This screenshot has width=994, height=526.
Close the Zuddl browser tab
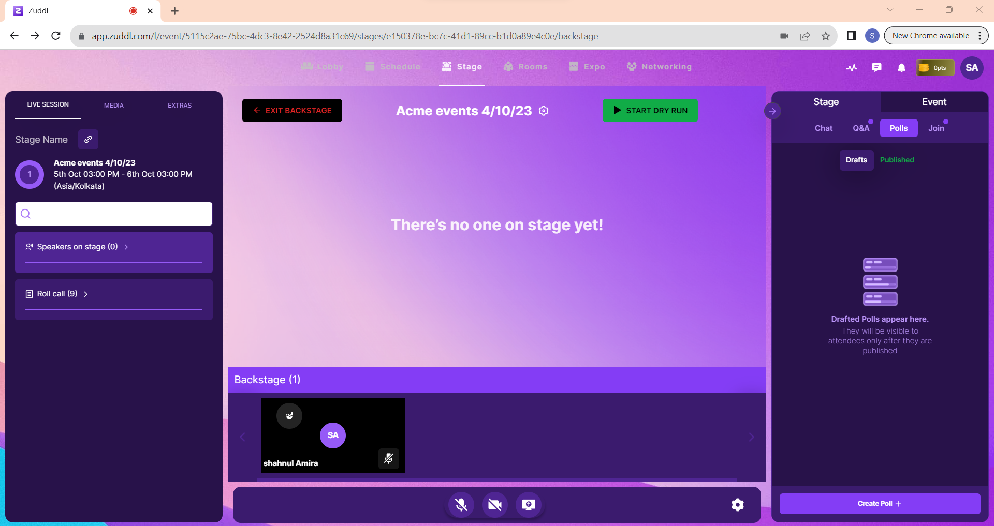(150, 11)
